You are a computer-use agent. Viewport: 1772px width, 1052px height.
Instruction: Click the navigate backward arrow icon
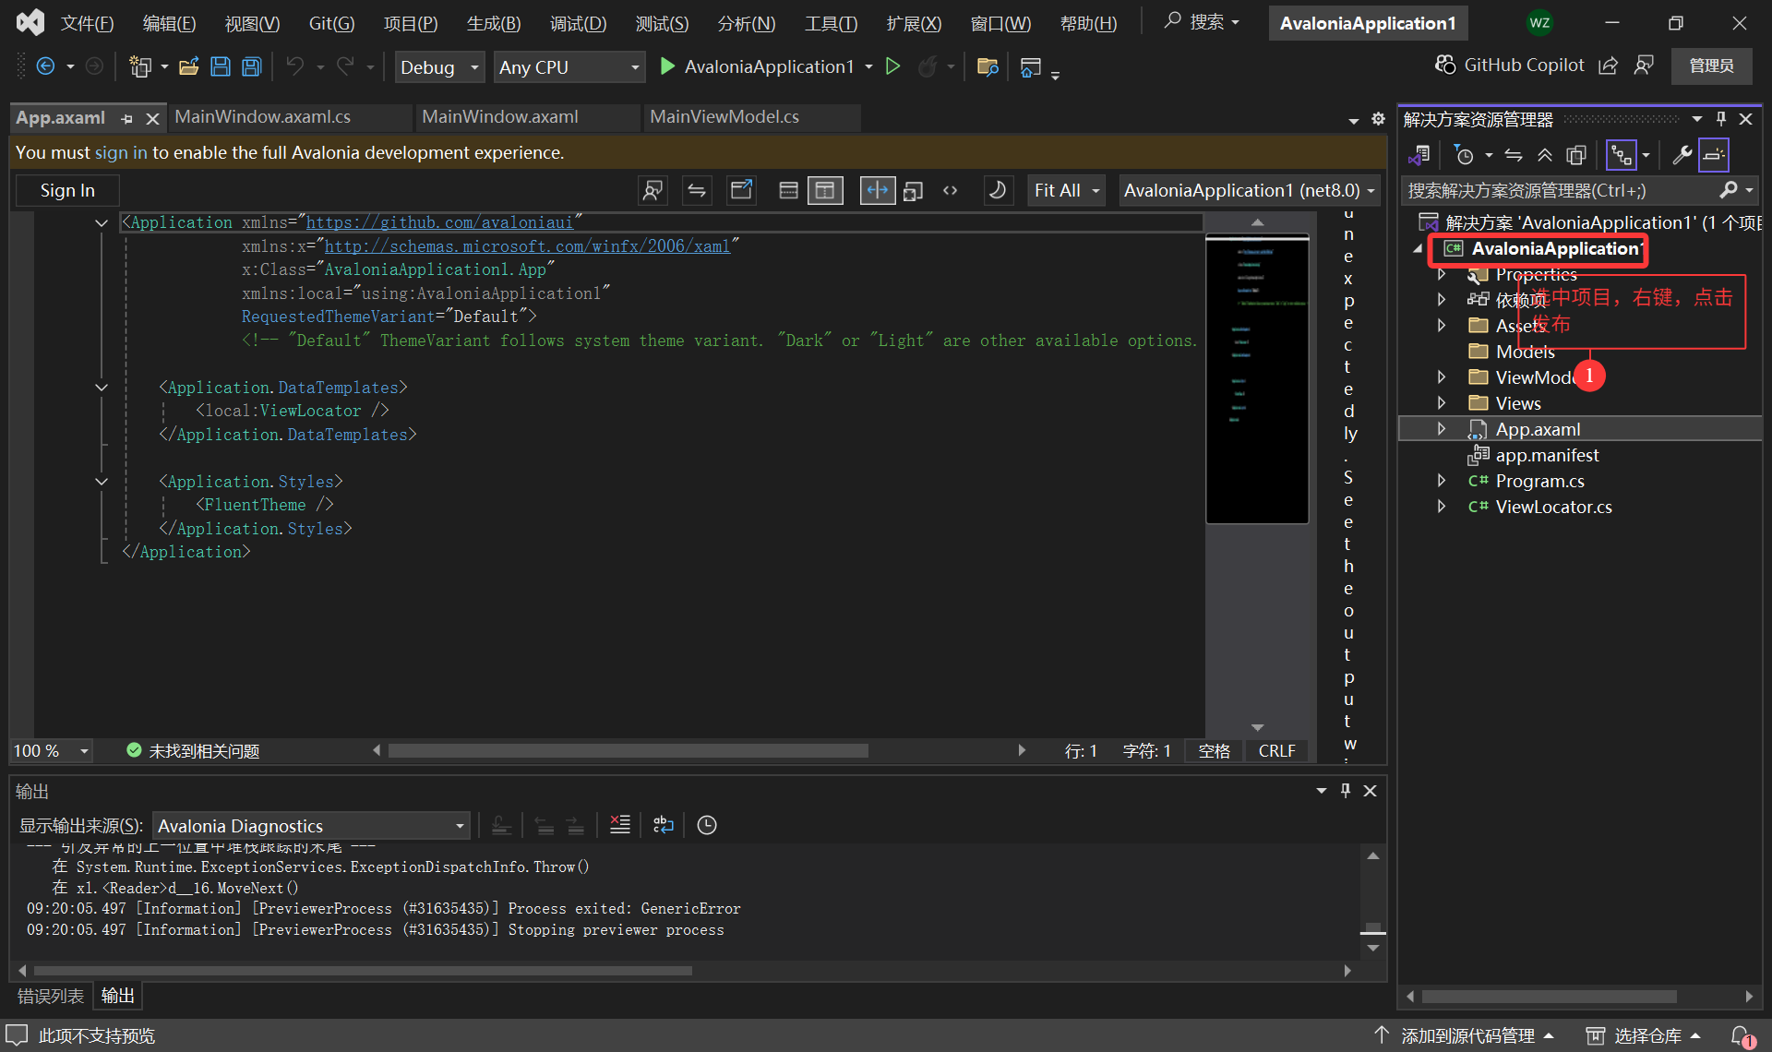point(45,66)
